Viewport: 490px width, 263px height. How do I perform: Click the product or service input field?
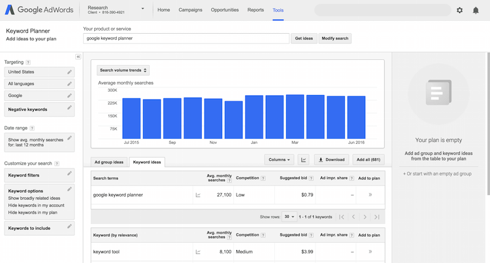186,38
